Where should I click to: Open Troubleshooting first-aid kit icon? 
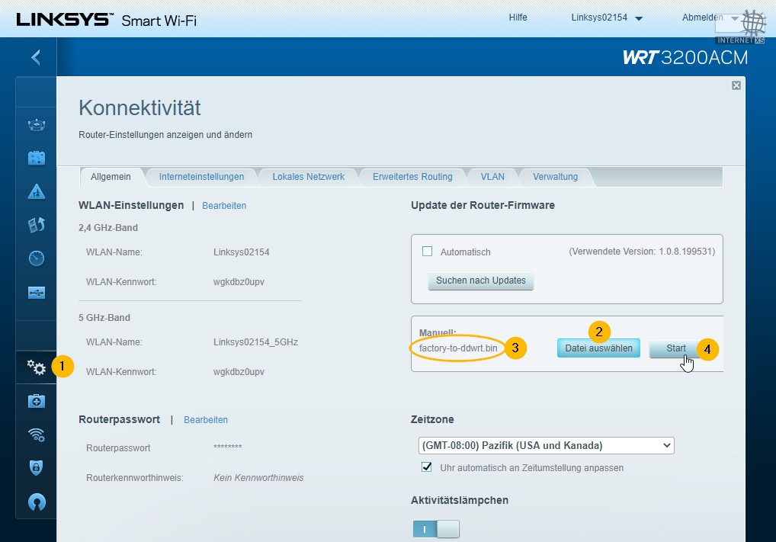coord(37,401)
